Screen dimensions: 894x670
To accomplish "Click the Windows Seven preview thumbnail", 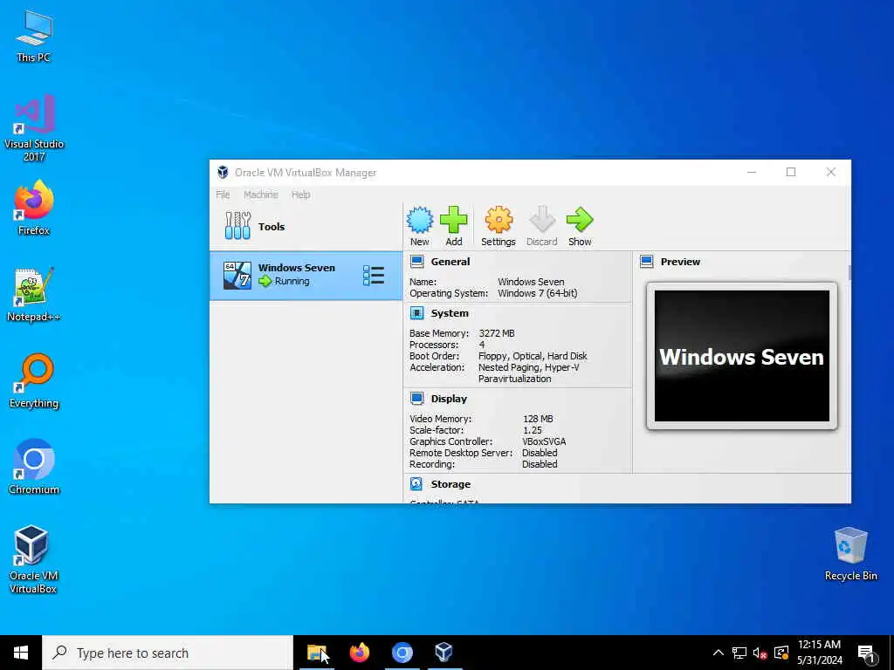I will pyautogui.click(x=742, y=356).
